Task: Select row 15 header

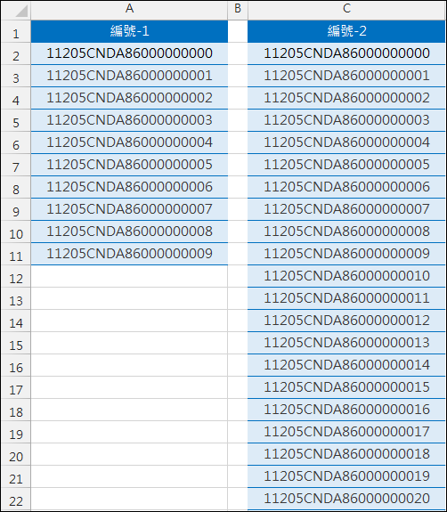Action: point(16,343)
